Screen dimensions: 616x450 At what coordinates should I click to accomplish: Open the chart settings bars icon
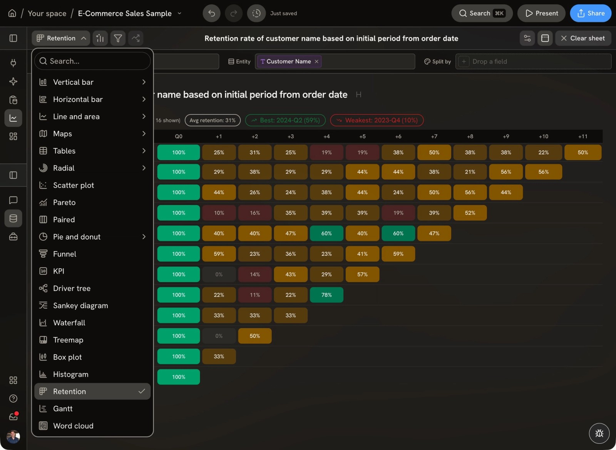(100, 38)
